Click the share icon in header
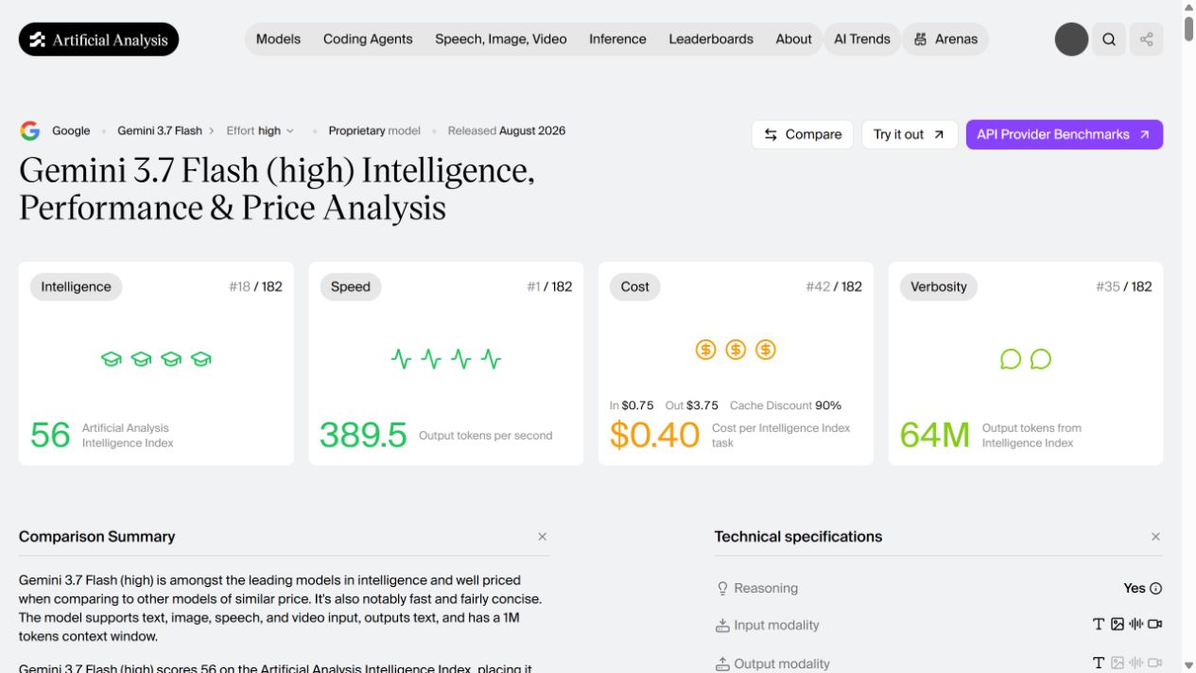 (x=1147, y=40)
